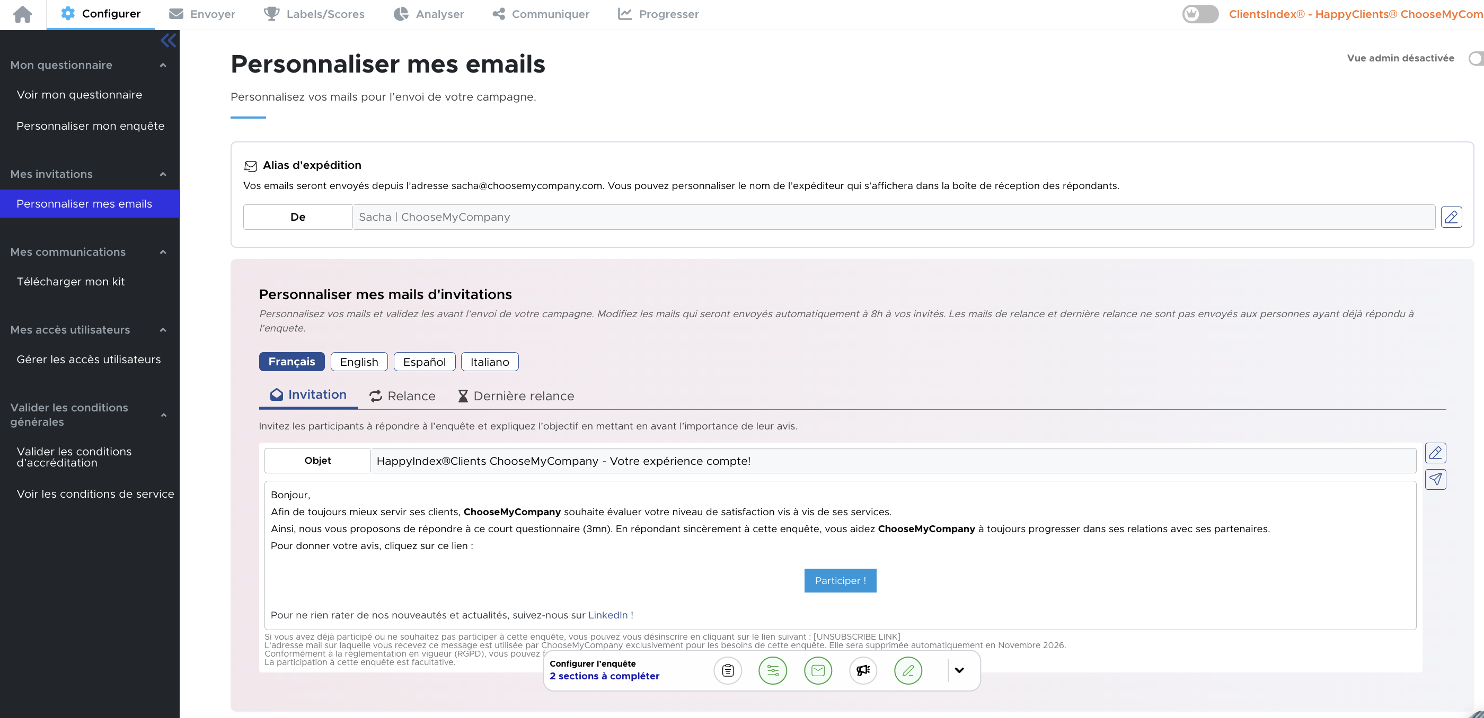Viewport: 1484px width, 718px height.
Task: Open the sliders settings step icon
Action: (x=773, y=670)
